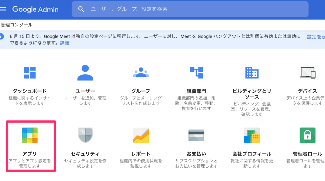The image size is (325, 181).
Task: Click description アプリとアプリ設定を管理します
Action: (30, 163)
